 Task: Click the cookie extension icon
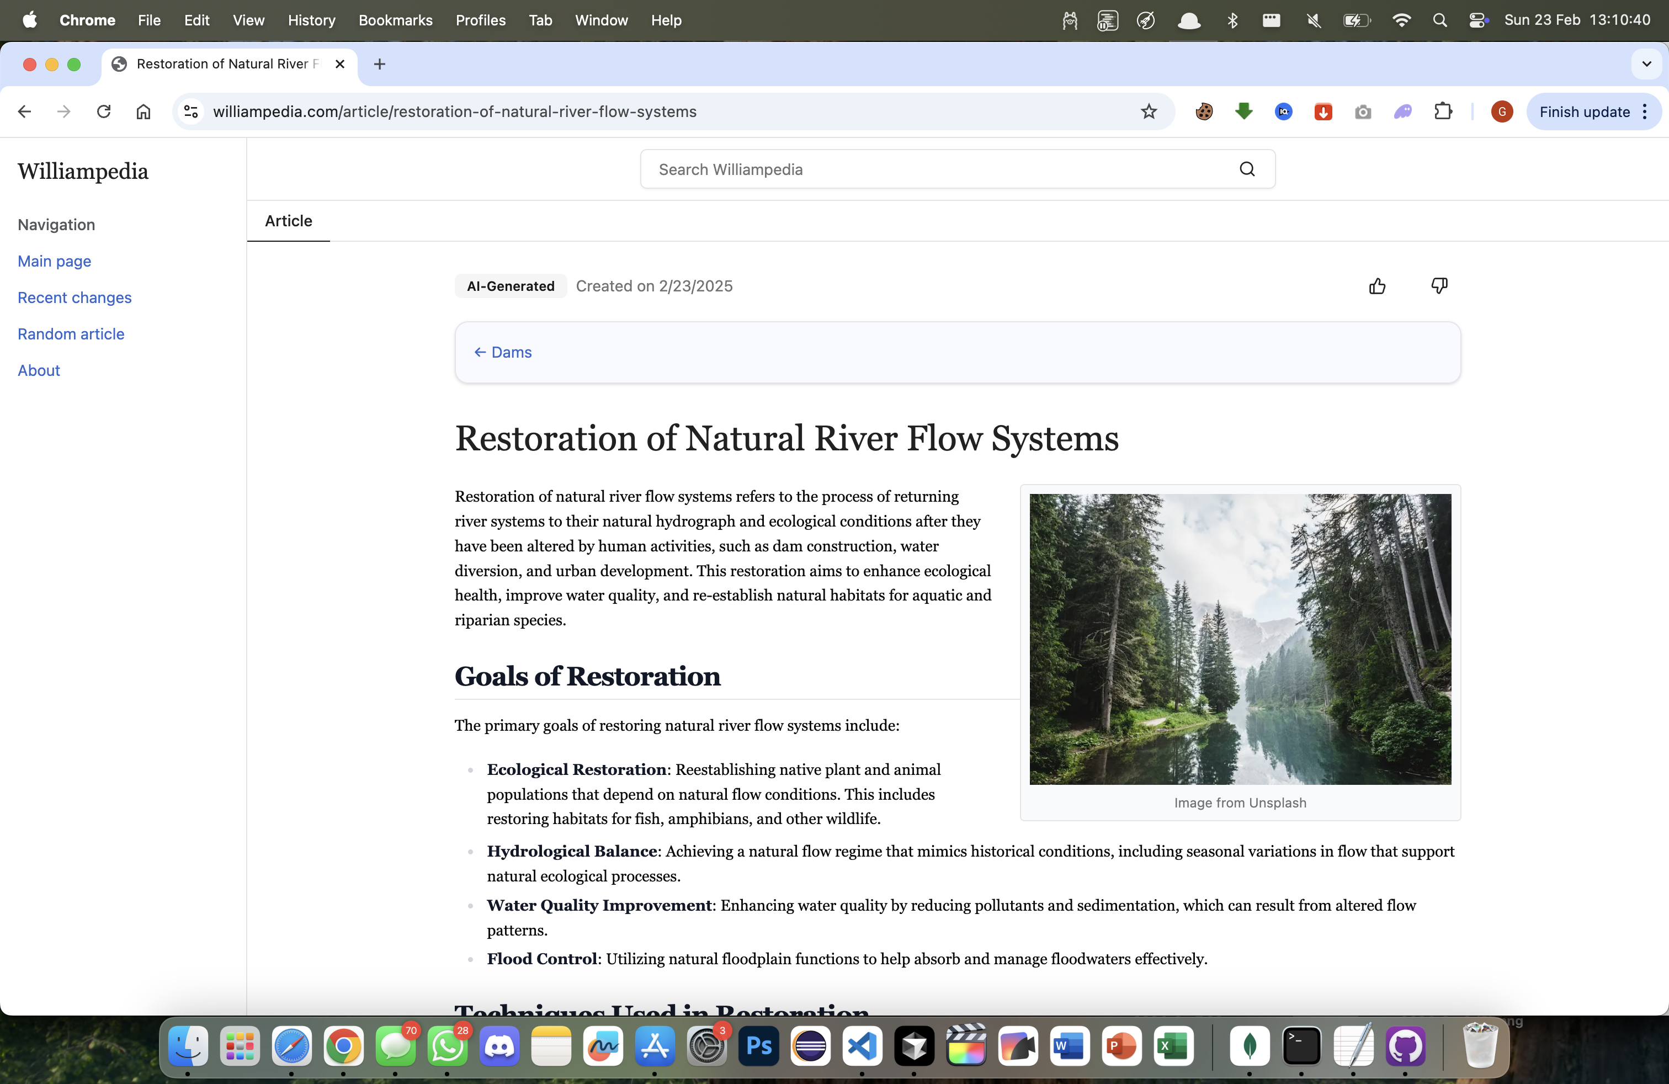[1204, 111]
